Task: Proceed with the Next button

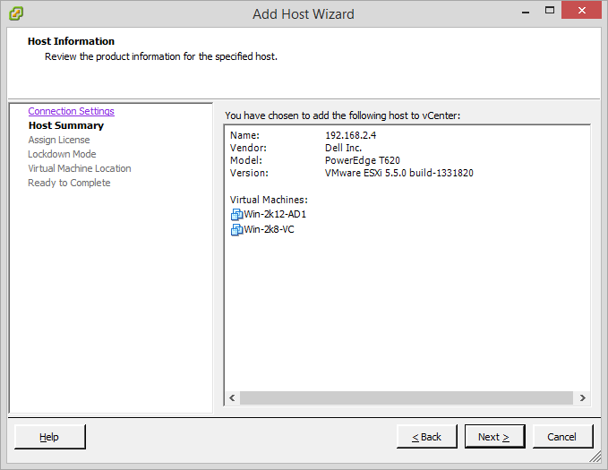Action: pos(494,437)
